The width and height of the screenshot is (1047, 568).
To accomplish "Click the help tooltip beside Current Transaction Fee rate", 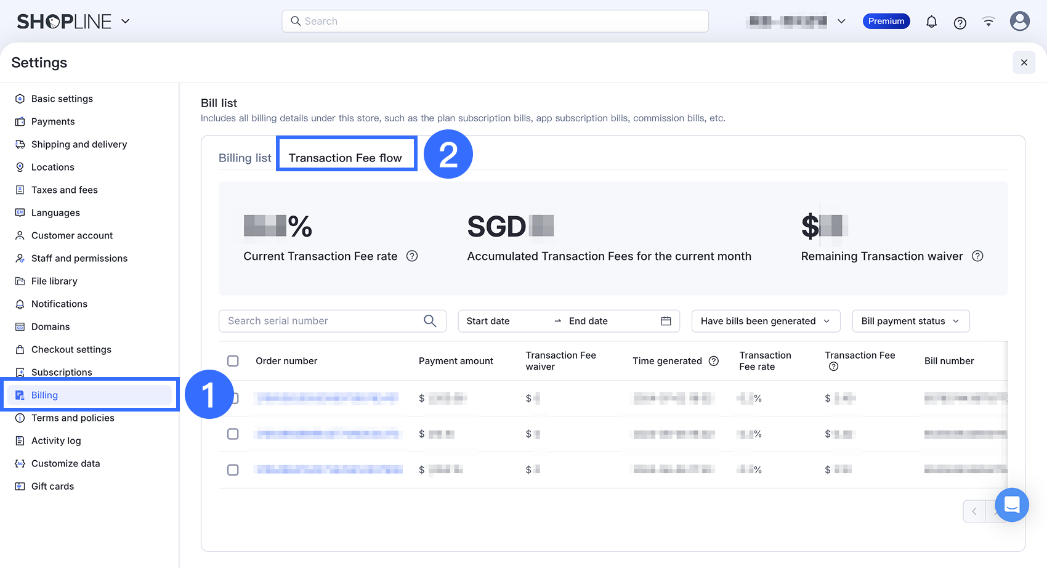I will 412,256.
